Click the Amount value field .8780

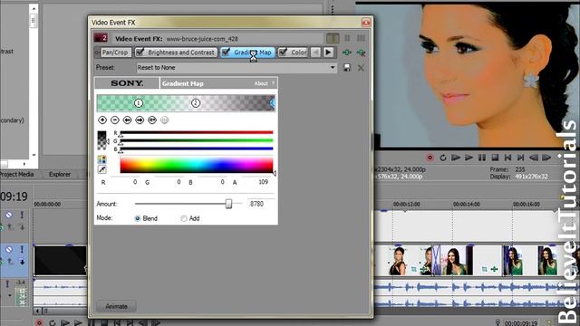click(x=261, y=204)
